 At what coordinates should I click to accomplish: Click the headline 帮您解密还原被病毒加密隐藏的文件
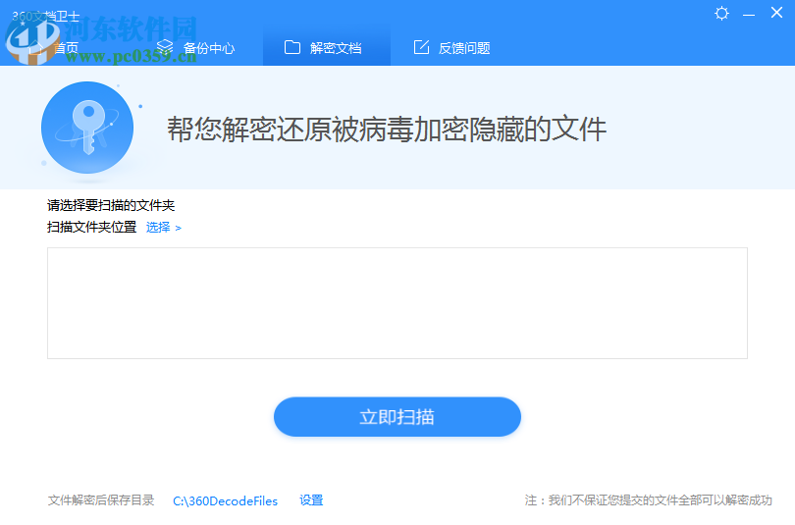387,130
